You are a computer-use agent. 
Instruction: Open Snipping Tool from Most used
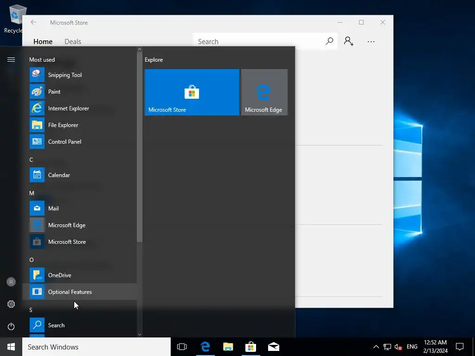79,75
